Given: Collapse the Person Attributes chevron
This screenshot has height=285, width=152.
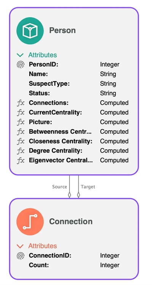Looking at the screenshot, I should tap(20, 55).
